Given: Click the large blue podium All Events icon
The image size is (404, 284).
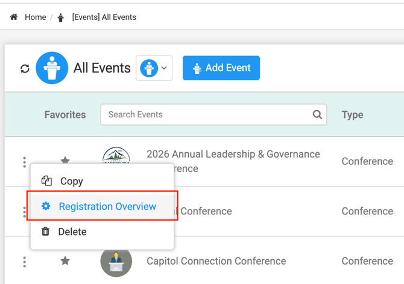Looking at the screenshot, I should 52,68.
